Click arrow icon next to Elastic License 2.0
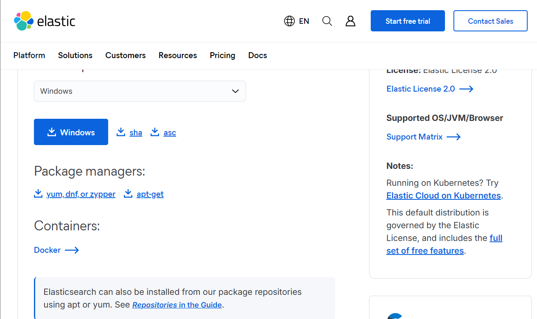Screen dimensions: 537x319 pyautogui.click(x=466, y=89)
